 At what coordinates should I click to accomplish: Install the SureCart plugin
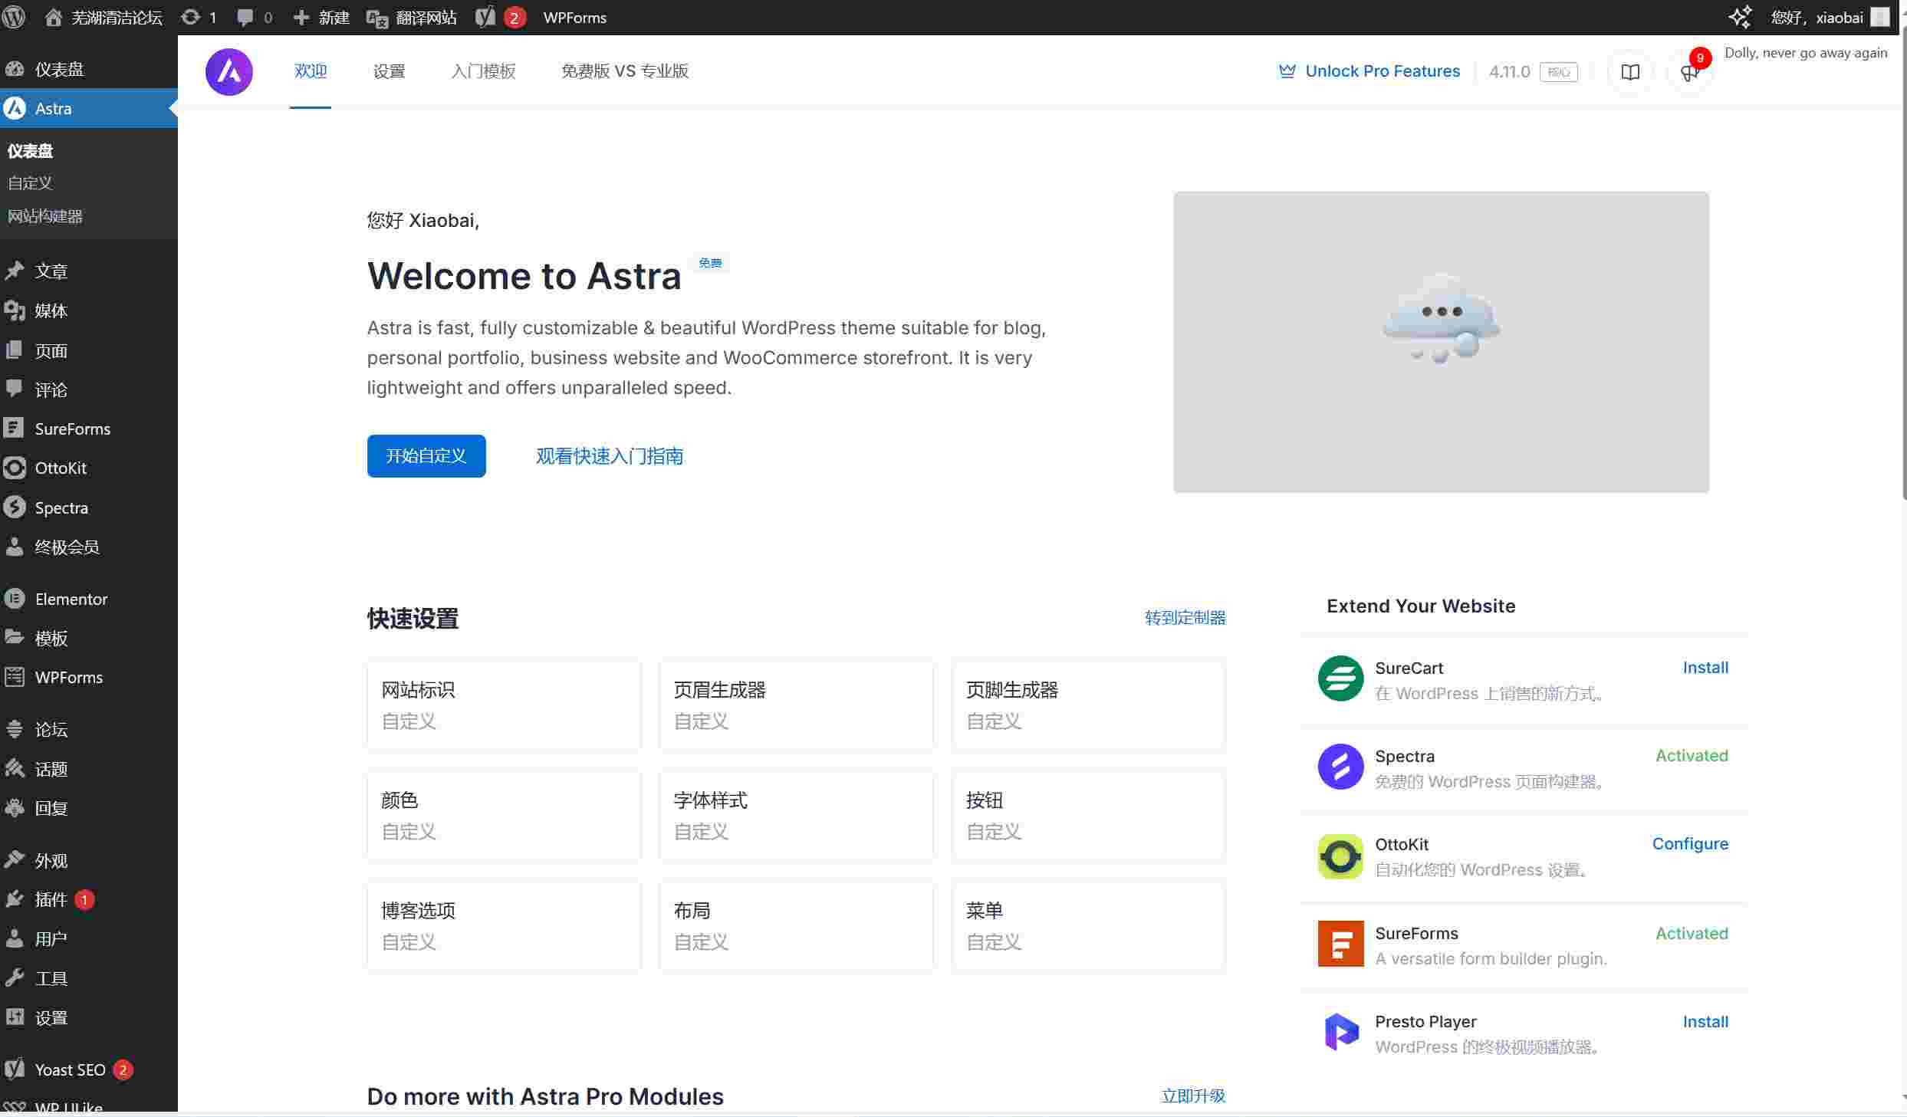pyautogui.click(x=1705, y=668)
